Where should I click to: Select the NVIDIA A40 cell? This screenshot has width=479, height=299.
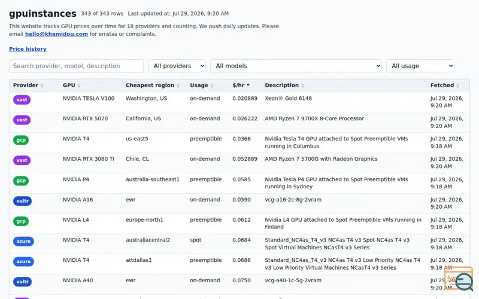[x=78, y=280]
